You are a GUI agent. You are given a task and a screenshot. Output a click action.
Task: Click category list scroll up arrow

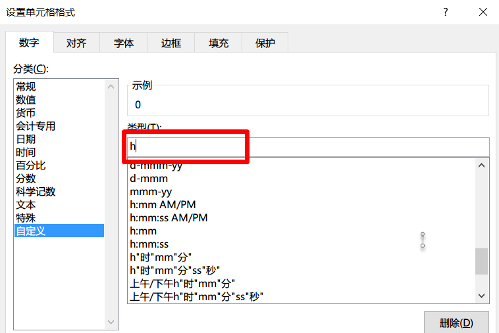(111, 86)
